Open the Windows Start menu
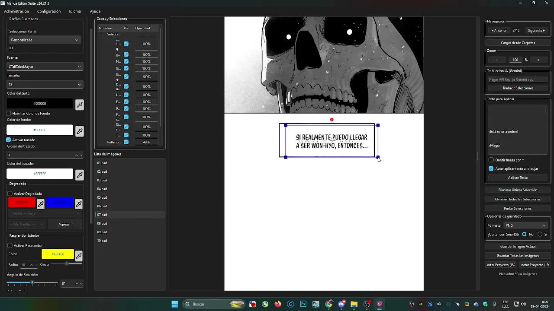The image size is (554, 311). coord(175,304)
